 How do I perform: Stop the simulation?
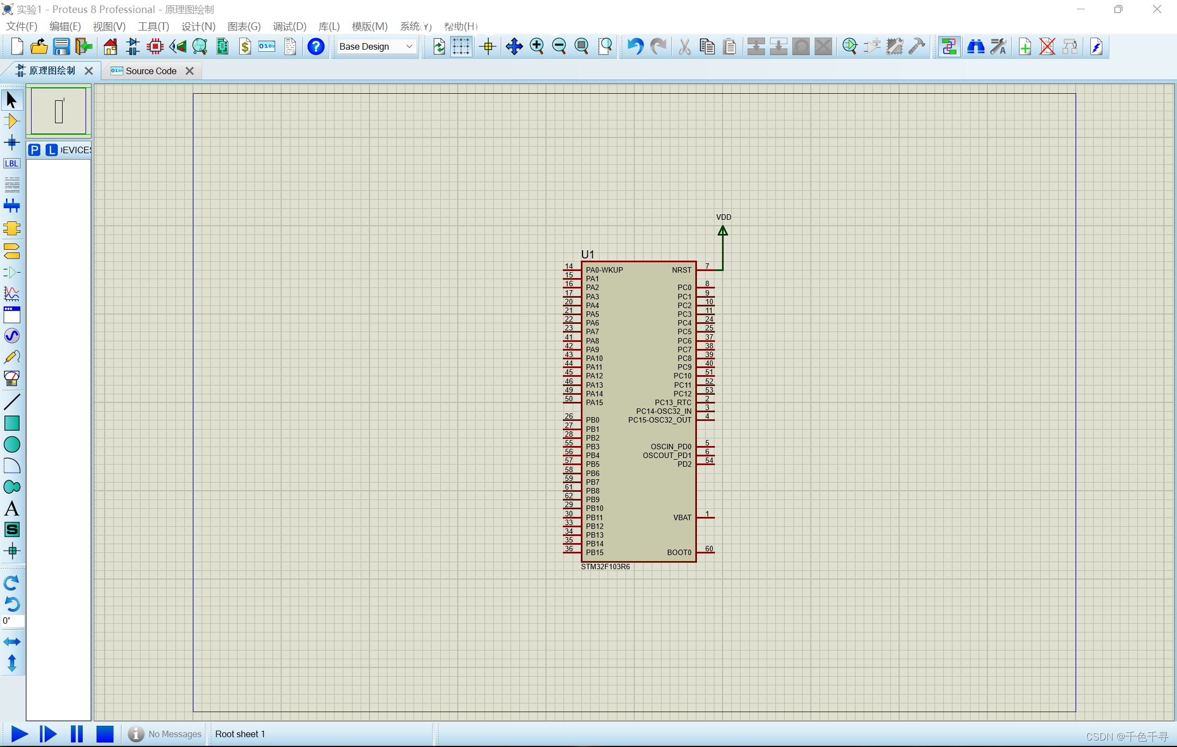[105, 734]
